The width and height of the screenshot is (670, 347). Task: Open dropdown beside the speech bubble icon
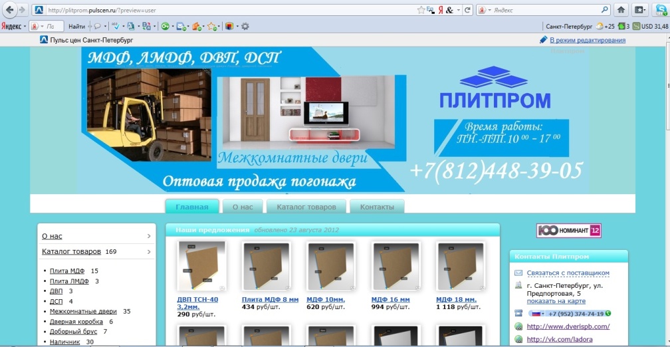(x=105, y=27)
